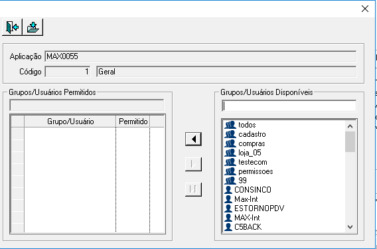Select the todos group
The width and height of the screenshot is (377, 249).
pyautogui.click(x=247, y=125)
